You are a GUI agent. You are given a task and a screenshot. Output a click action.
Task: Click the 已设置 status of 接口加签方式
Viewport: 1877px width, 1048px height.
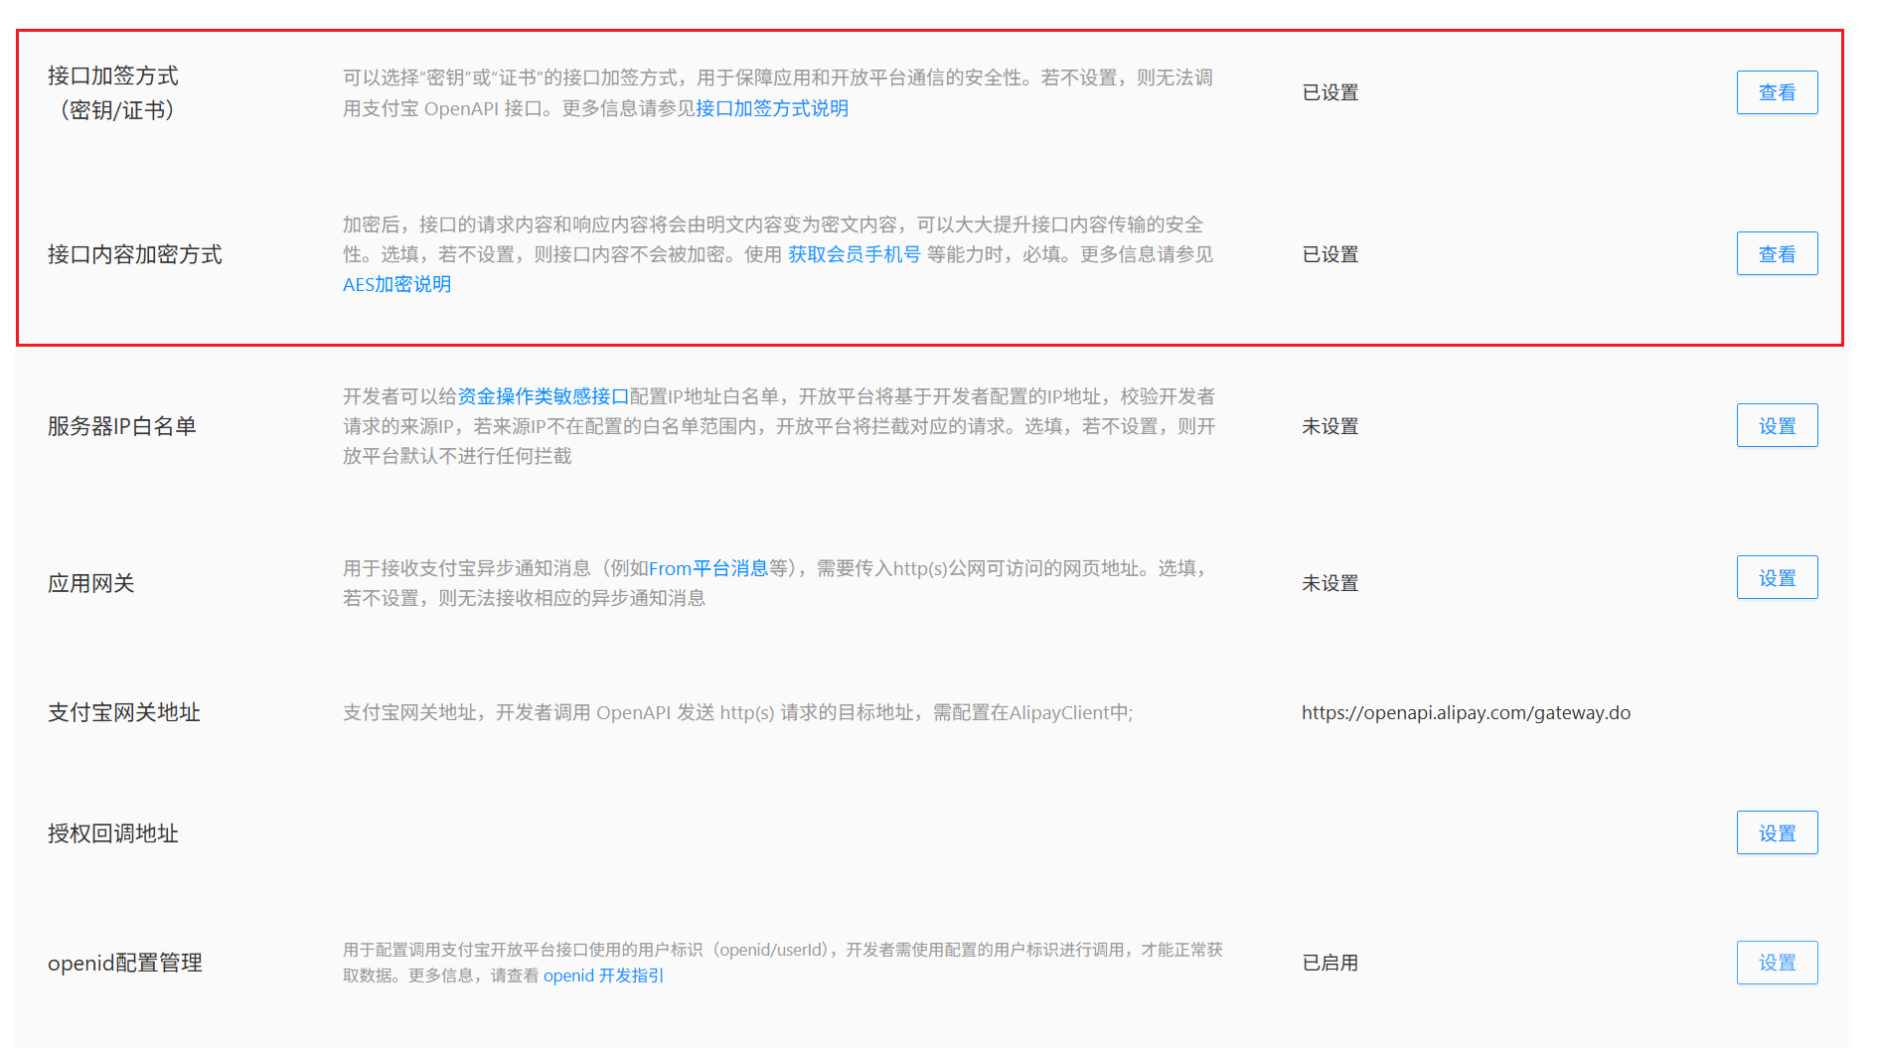1330,92
